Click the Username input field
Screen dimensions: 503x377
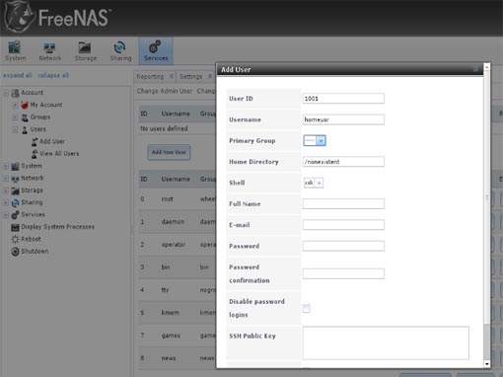(x=343, y=119)
